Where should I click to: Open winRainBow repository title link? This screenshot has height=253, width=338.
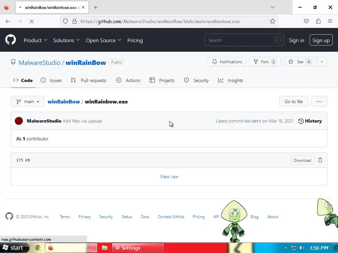[86, 62]
